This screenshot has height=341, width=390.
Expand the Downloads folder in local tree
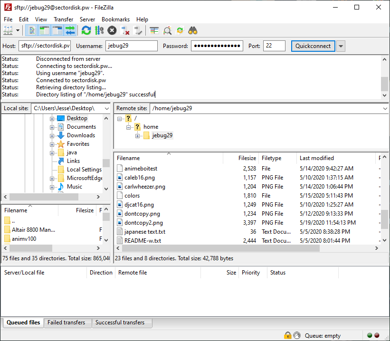pos(52,136)
